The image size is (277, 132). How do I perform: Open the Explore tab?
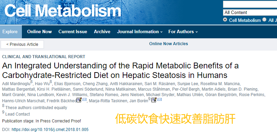click(10, 32)
